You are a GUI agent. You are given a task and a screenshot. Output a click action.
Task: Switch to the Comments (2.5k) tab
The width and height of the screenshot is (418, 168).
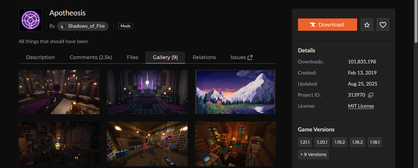tap(91, 58)
